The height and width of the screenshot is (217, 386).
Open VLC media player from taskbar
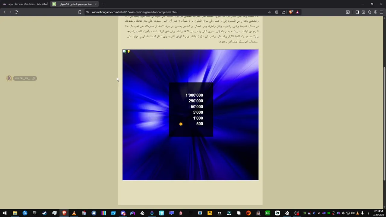coord(74,213)
